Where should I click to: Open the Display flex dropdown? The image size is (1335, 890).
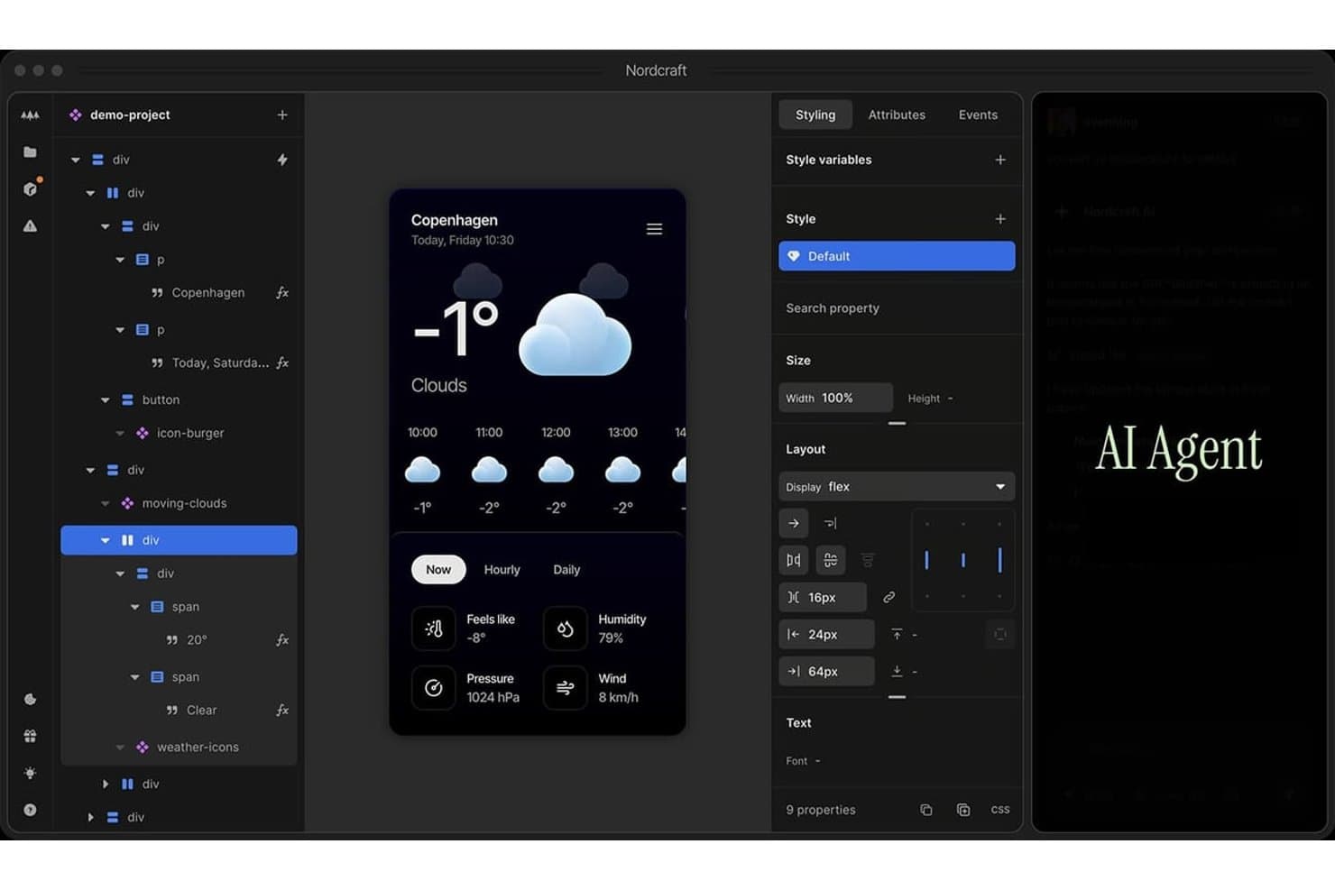coord(897,486)
